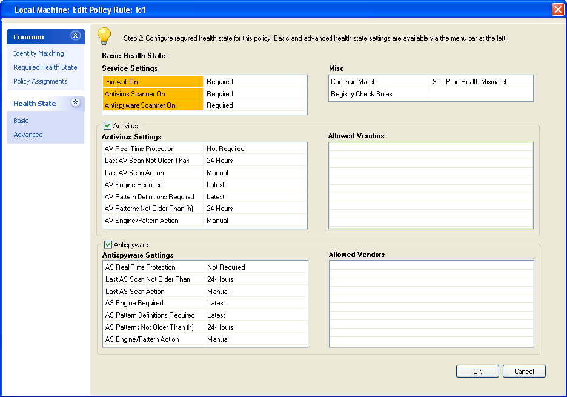Click the Registry Check Rules value field
The width and height of the screenshot is (567, 397).
480,94
